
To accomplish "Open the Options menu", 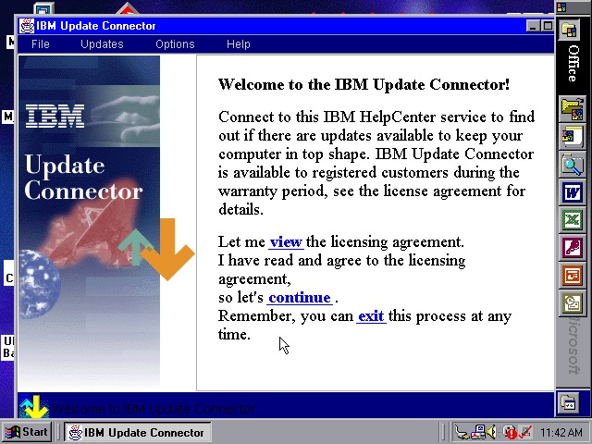I will [x=175, y=43].
